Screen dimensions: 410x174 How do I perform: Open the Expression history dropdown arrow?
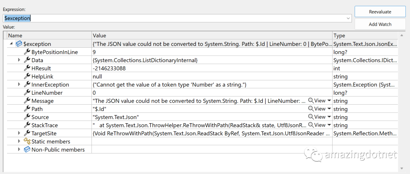(x=348, y=18)
